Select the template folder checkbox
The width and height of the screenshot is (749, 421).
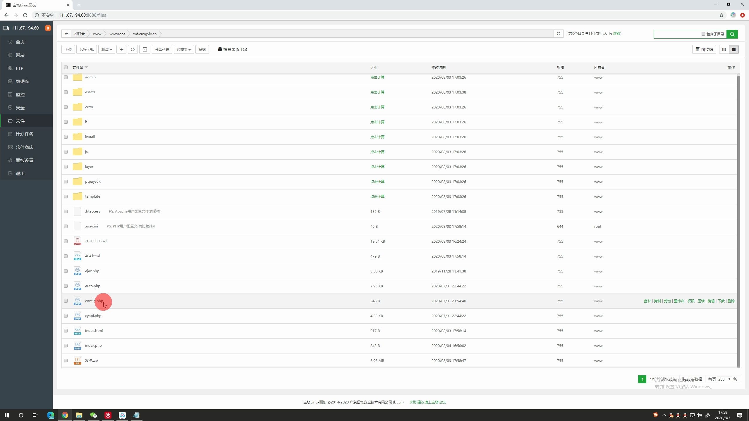coord(66,196)
